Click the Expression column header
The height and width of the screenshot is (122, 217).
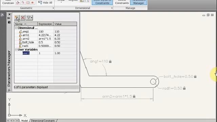coord(45,24)
